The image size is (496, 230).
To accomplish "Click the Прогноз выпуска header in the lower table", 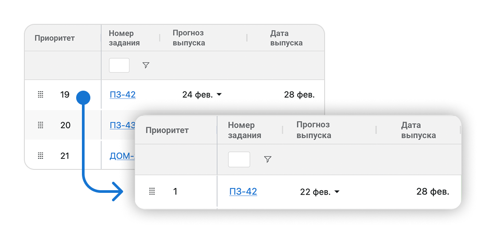I will coord(314,130).
